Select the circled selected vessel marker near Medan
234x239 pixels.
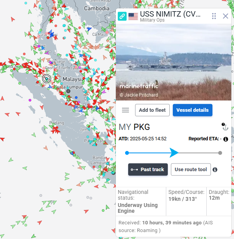[x=47, y=79]
